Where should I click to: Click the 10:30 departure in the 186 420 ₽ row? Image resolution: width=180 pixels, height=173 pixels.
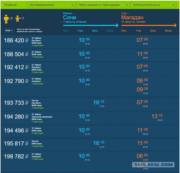tap(84, 40)
